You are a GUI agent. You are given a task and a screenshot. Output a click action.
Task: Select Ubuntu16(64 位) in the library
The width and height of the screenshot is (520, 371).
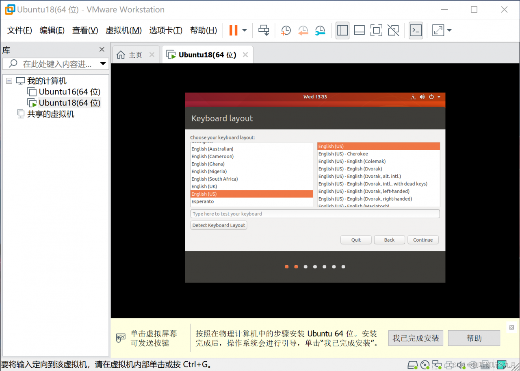(69, 92)
